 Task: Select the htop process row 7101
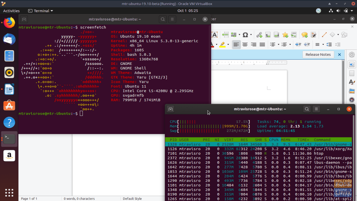(258, 153)
